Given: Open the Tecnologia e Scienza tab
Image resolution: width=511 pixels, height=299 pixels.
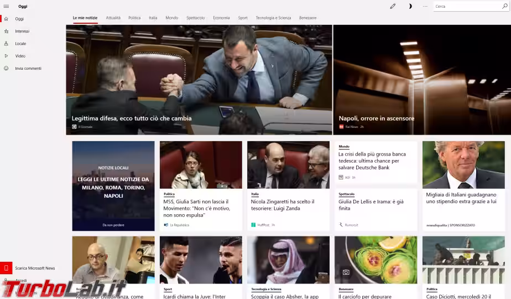Looking at the screenshot, I should tap(273, 18).
